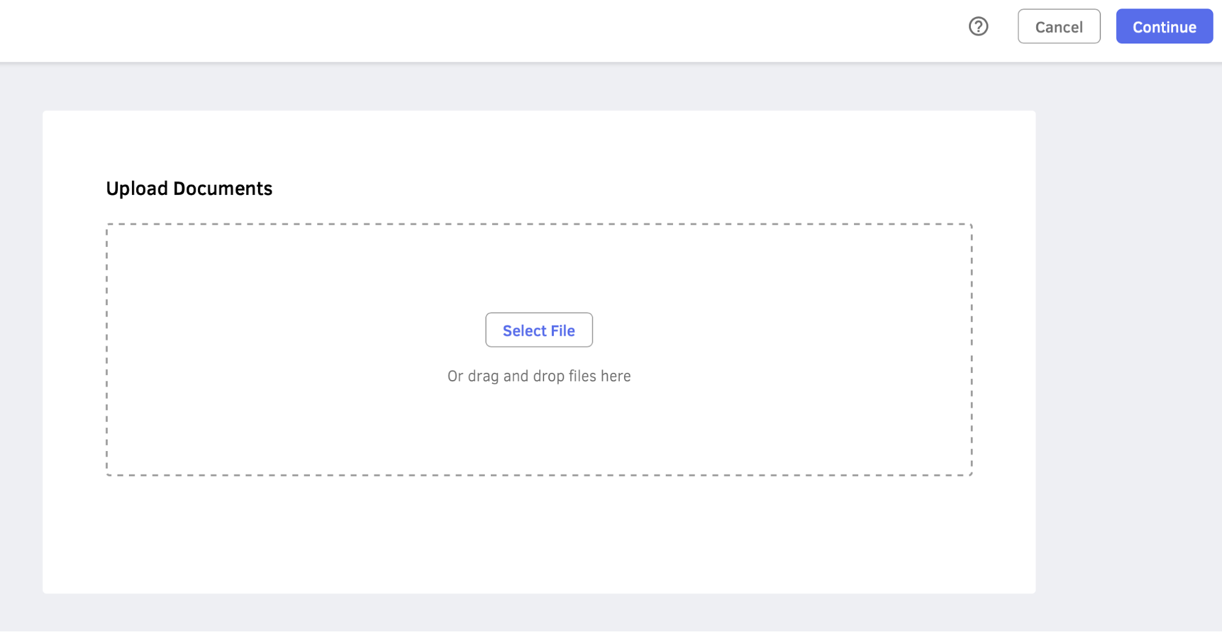Click the text Or drag and drop files here
The image size is (1222, 632).
[x=539, y=375]
